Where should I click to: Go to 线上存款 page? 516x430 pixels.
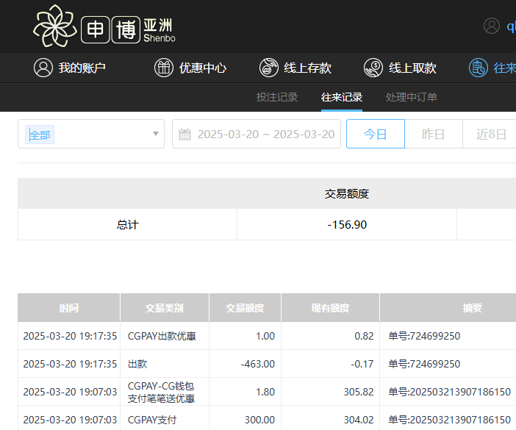click(308, 68)
